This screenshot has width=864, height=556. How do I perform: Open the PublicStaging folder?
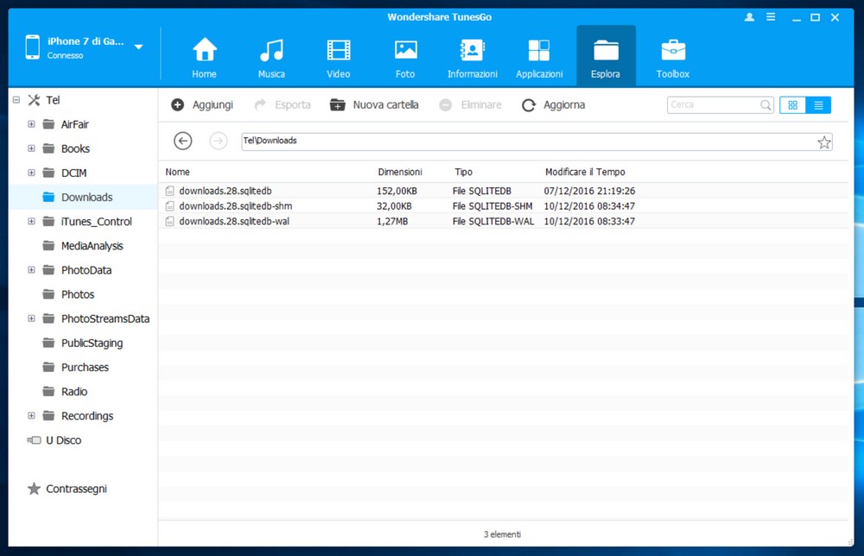(x=92, y=343)
